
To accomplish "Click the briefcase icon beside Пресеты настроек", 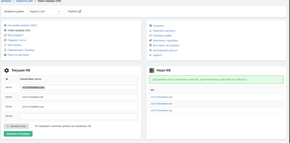I will (x=5, y=55).
